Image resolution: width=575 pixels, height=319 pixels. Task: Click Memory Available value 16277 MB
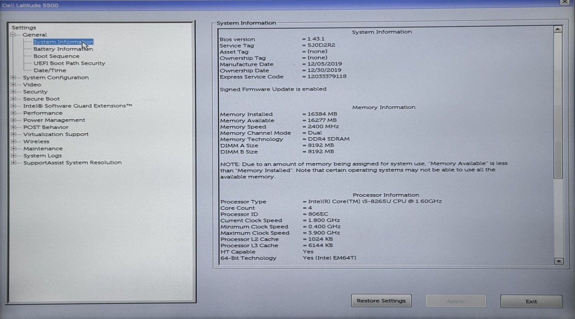point(322,120)
